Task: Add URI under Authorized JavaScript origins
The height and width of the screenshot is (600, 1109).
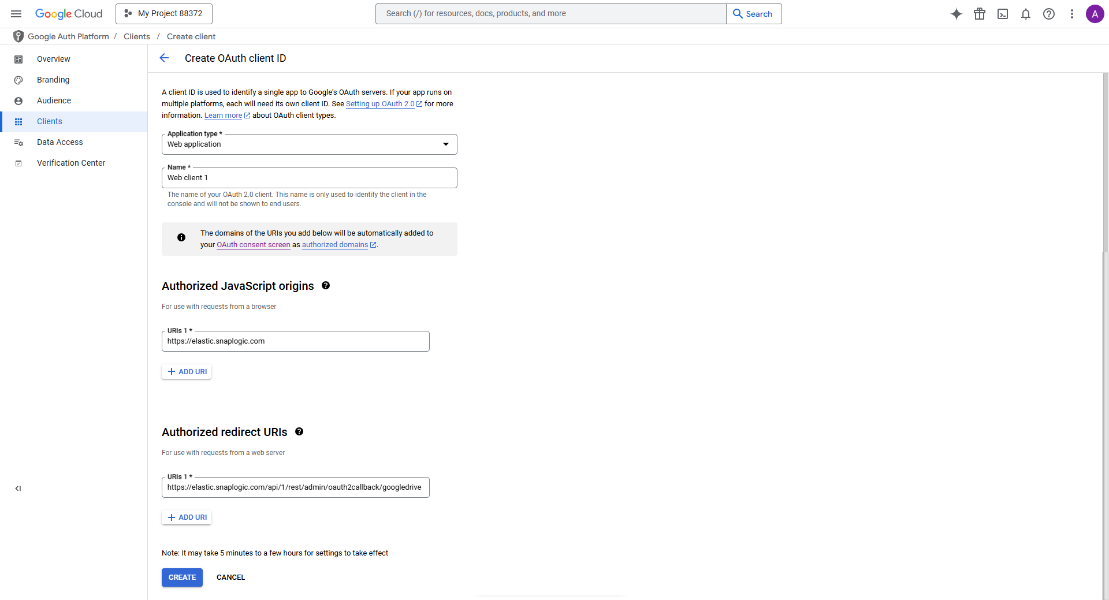Action: pos(187,372)
